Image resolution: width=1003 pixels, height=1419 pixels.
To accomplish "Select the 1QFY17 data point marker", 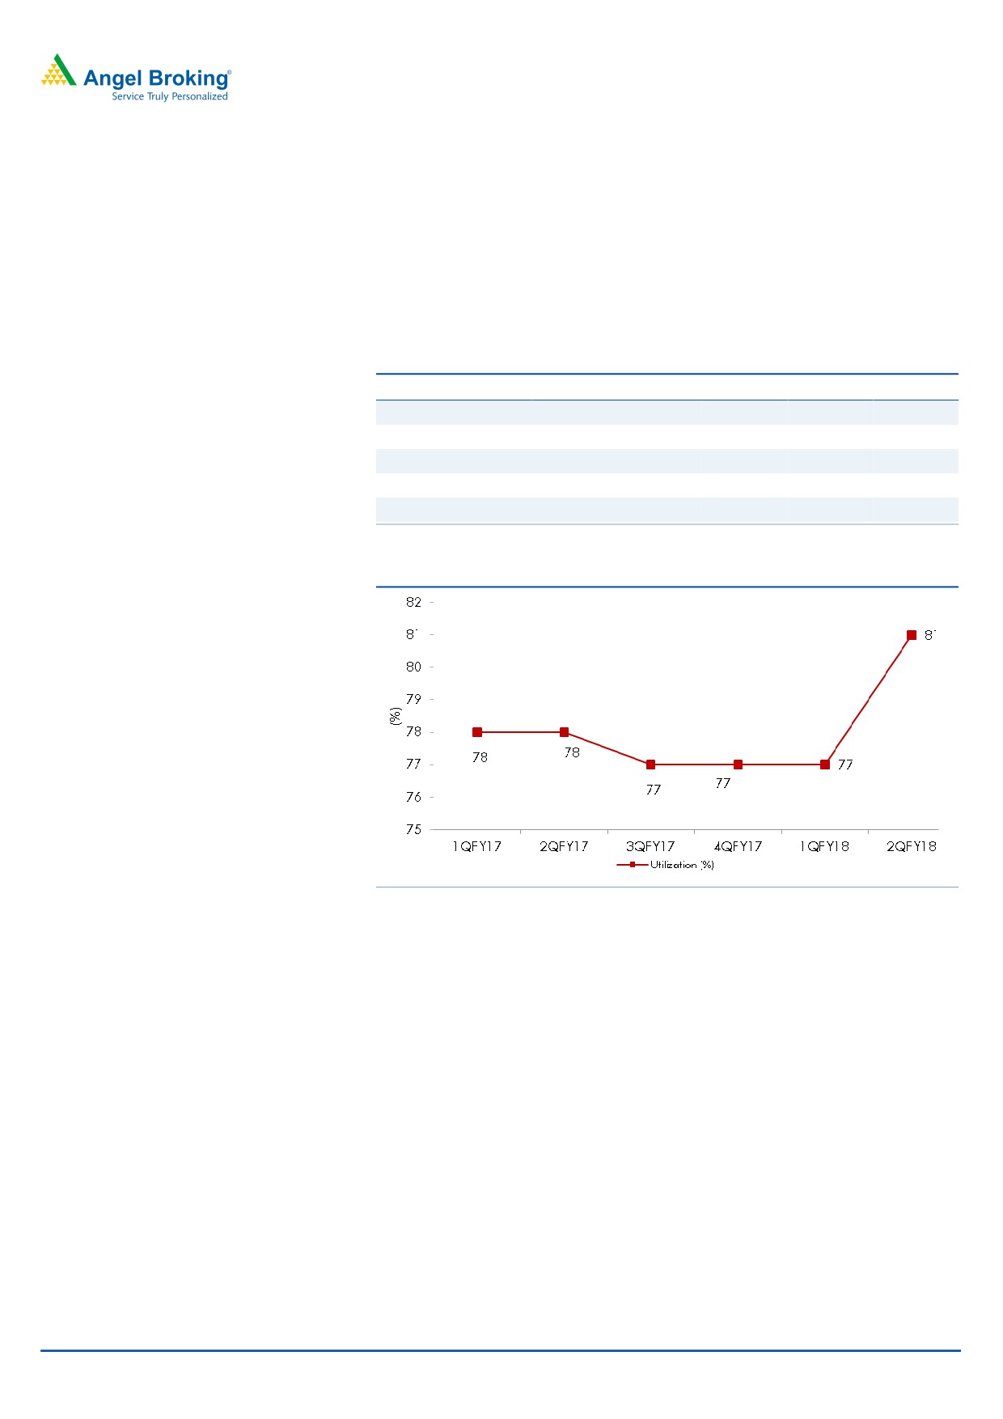I will pos(477,732).
